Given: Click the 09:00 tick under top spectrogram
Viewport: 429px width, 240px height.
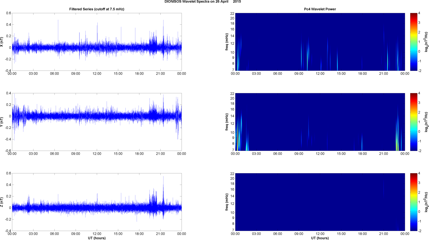Looking at the screenshot, I should click(x=299, y=74).
